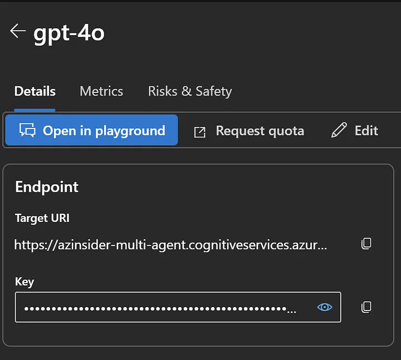Click the back arrow beside gpt-4o
This screenshot has height=360, width=401.
[x=18, y=31]
